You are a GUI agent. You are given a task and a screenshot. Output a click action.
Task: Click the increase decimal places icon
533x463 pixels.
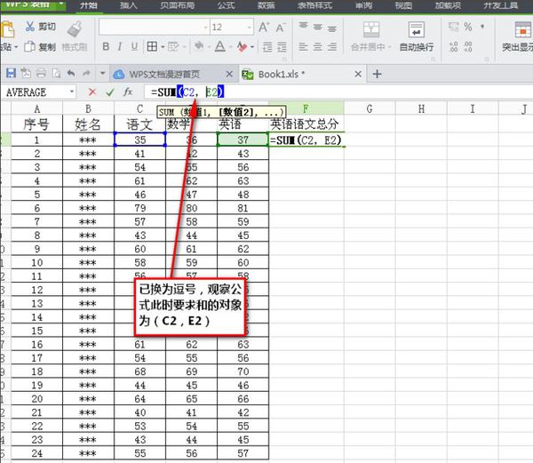(x=453, y=46)
